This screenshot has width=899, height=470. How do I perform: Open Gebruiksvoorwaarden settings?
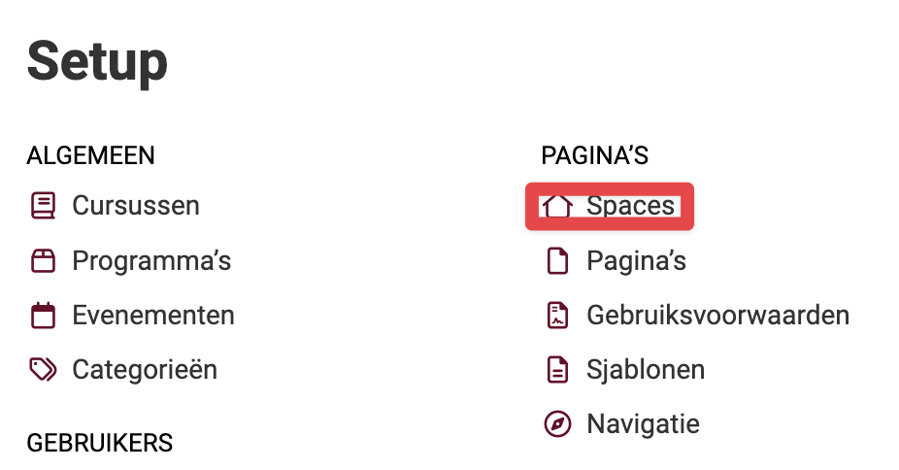click(x=717, y=316)
